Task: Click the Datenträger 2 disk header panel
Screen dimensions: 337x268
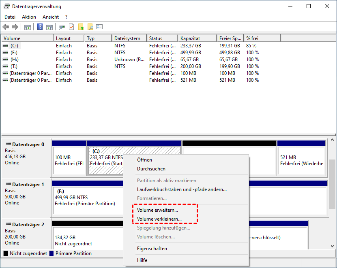Action: (x=26, y=234)
